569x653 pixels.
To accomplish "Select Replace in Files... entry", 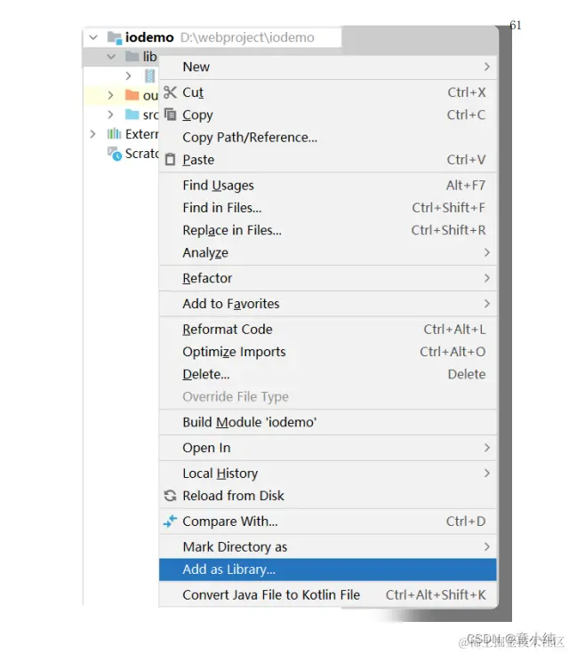I will pyautogui.click(x=328, y=230).
